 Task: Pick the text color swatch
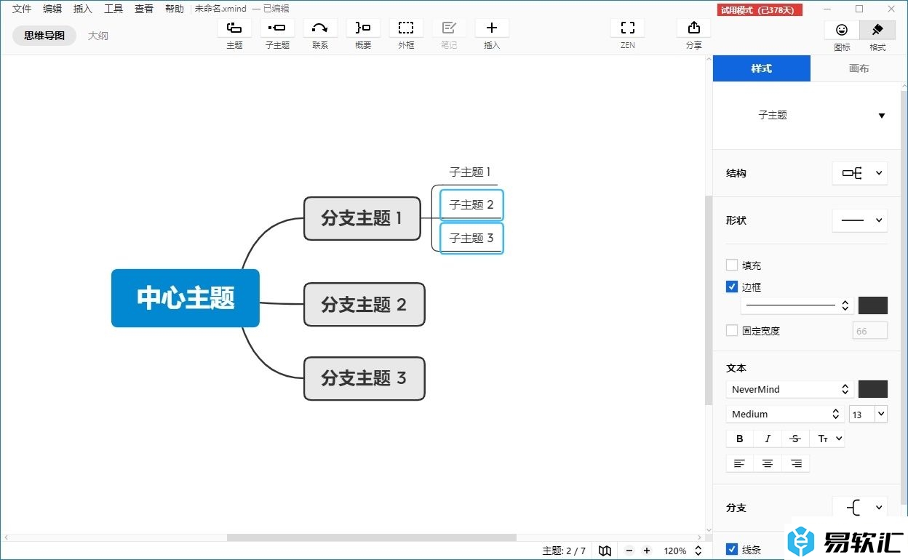coord(873,389)
